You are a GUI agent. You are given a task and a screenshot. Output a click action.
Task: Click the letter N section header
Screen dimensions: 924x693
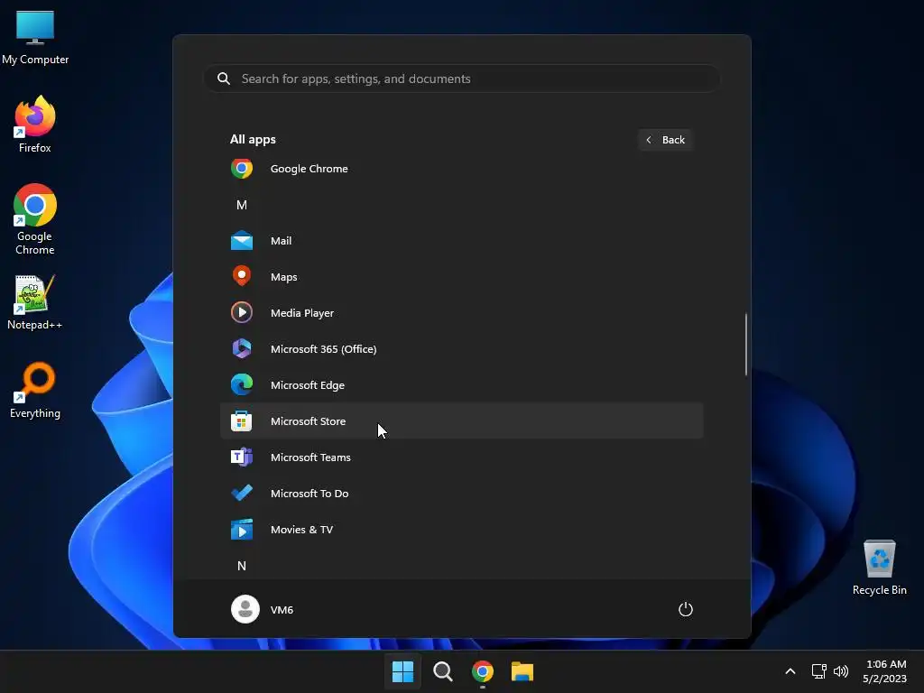coord(242,566)
